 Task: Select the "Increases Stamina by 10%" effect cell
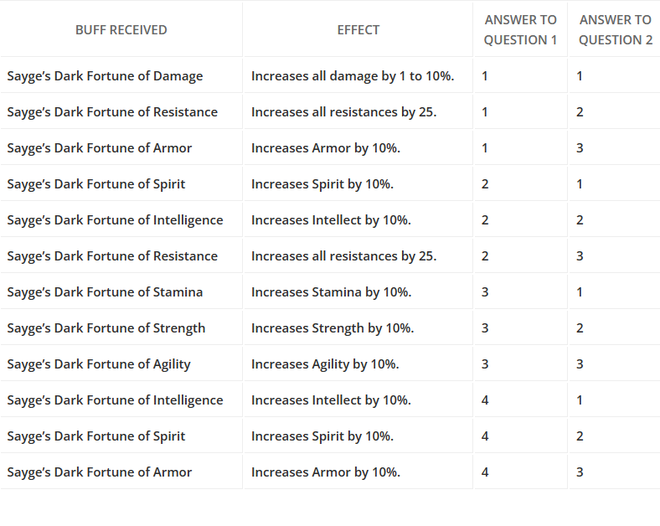tap(331, 292)
